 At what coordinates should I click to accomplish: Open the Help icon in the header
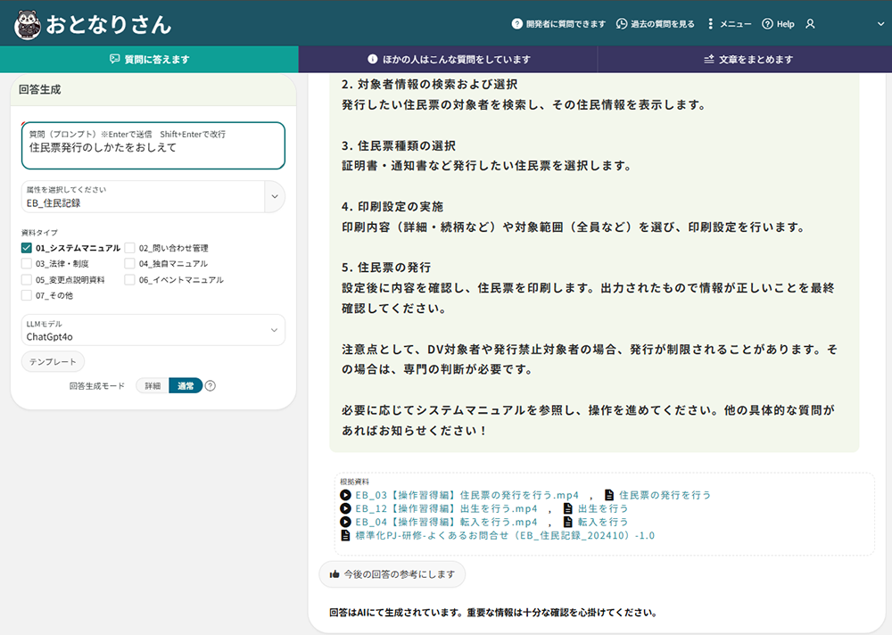(x=768, y=24)
